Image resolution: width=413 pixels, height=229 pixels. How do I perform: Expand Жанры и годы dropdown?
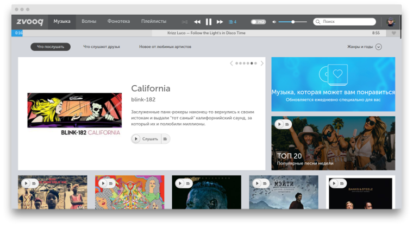pyautogui.click(x=365, y=47)
